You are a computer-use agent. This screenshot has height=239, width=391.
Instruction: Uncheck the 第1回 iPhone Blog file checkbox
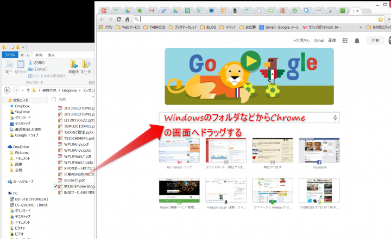pos(55,186)
